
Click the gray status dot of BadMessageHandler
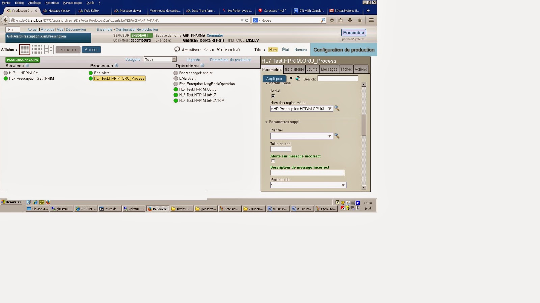[176, 73]
